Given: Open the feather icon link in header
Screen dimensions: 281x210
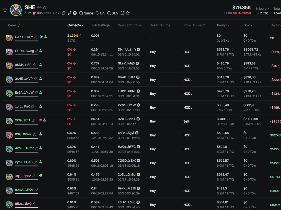Looking at the screenshot, I should tap(70, 13).
